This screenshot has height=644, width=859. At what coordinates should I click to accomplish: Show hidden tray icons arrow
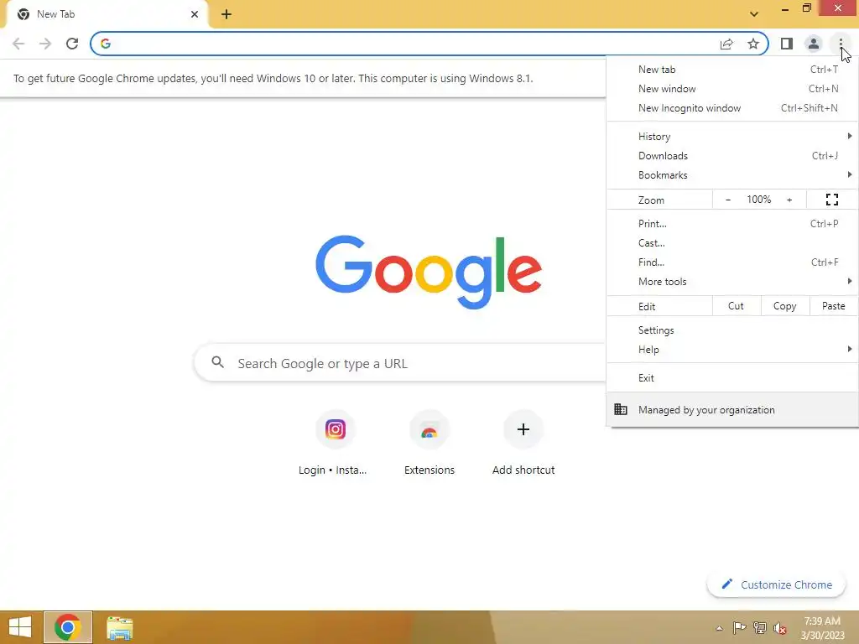tap(719, 628)
